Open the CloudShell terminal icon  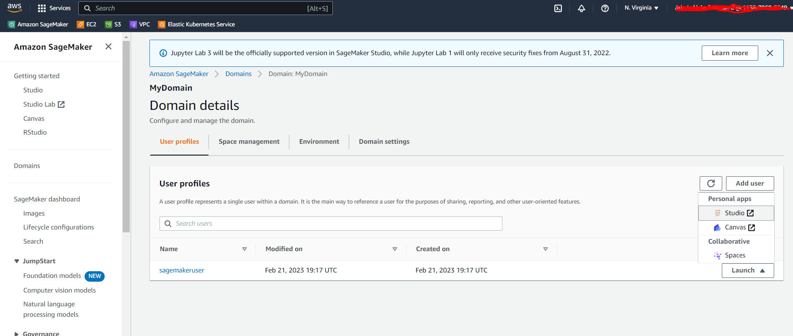point(558,8)
